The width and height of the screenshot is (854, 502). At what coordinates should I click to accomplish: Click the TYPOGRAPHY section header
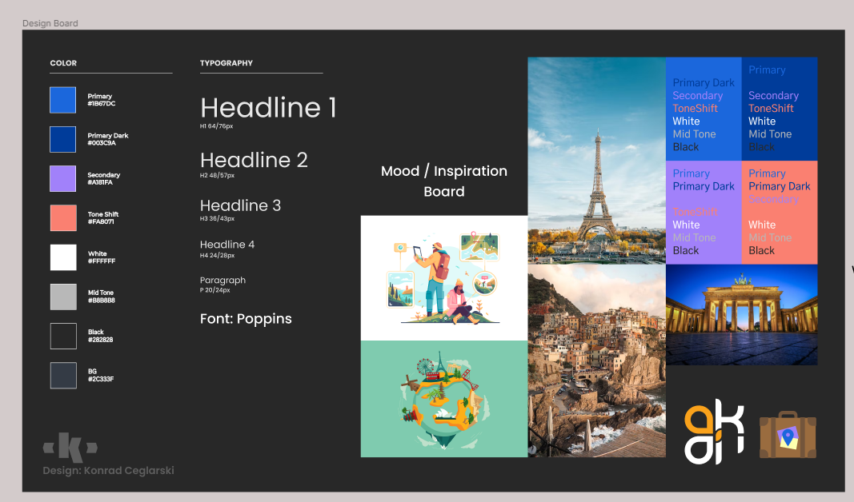[227, 62]
